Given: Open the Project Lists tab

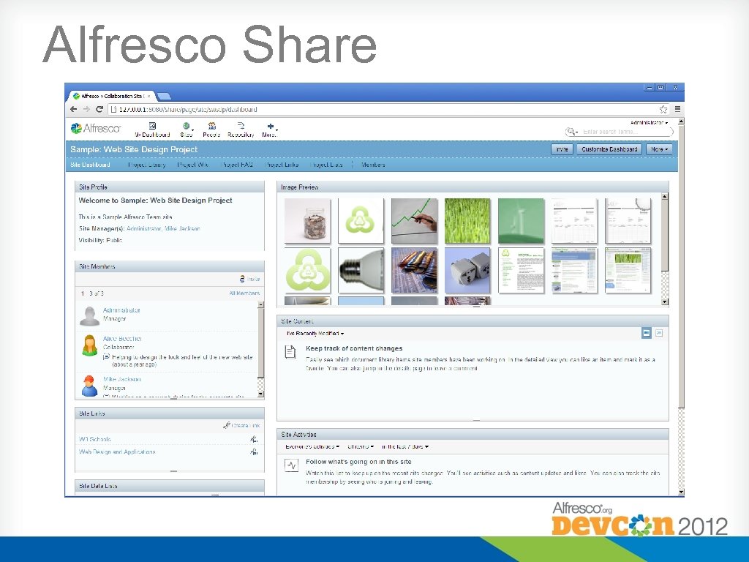Looking at the screenshot, I should pos(327,165).
